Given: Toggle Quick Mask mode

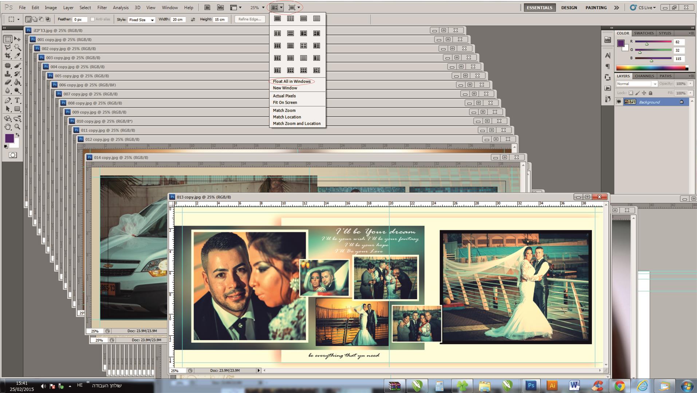Looking at the screenshot, I should tap(13, 155).
